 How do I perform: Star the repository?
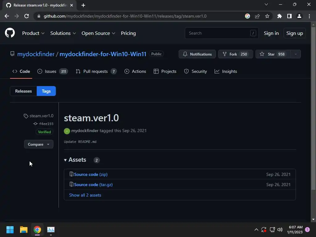tap(273, 54)
